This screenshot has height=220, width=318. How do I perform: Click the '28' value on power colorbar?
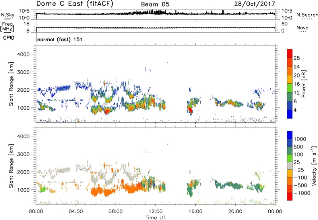[297, 58]
